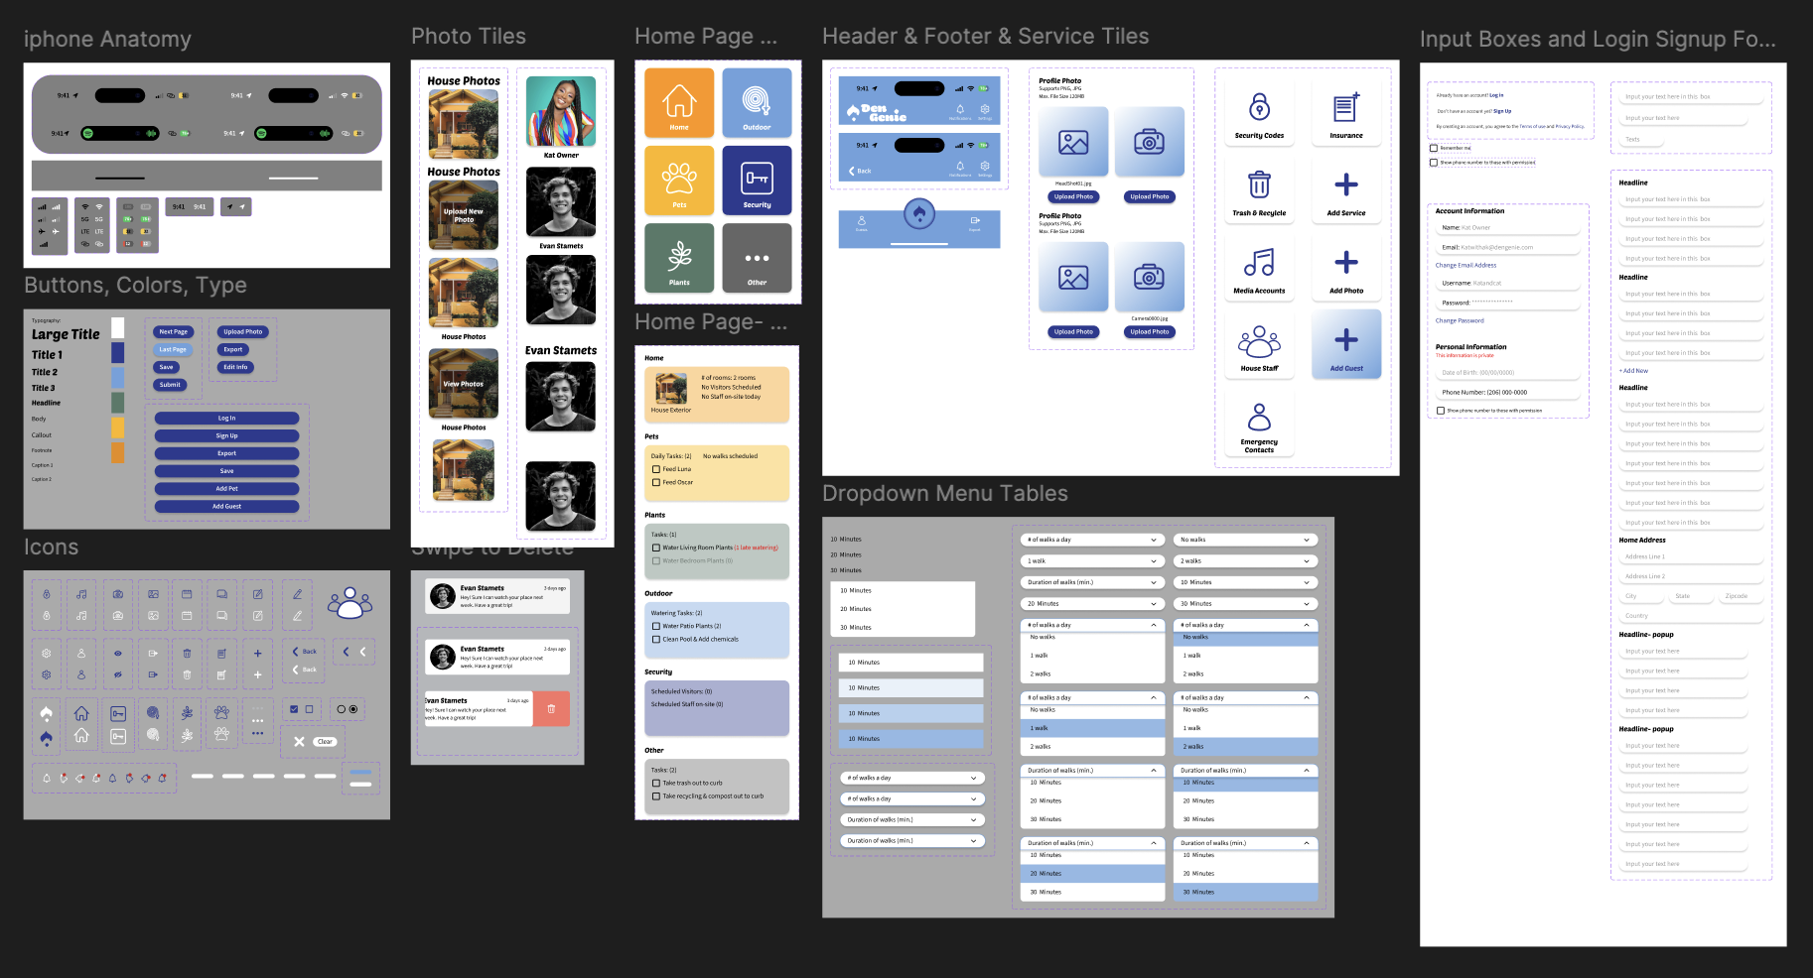
Task: Pick the orange color swatch
Action: pyautogui.click(x=118, y=452)
